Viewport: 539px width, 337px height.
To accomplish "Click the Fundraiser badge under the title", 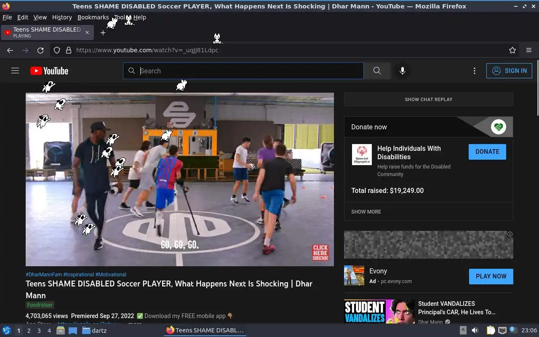I will click(40, 305).
